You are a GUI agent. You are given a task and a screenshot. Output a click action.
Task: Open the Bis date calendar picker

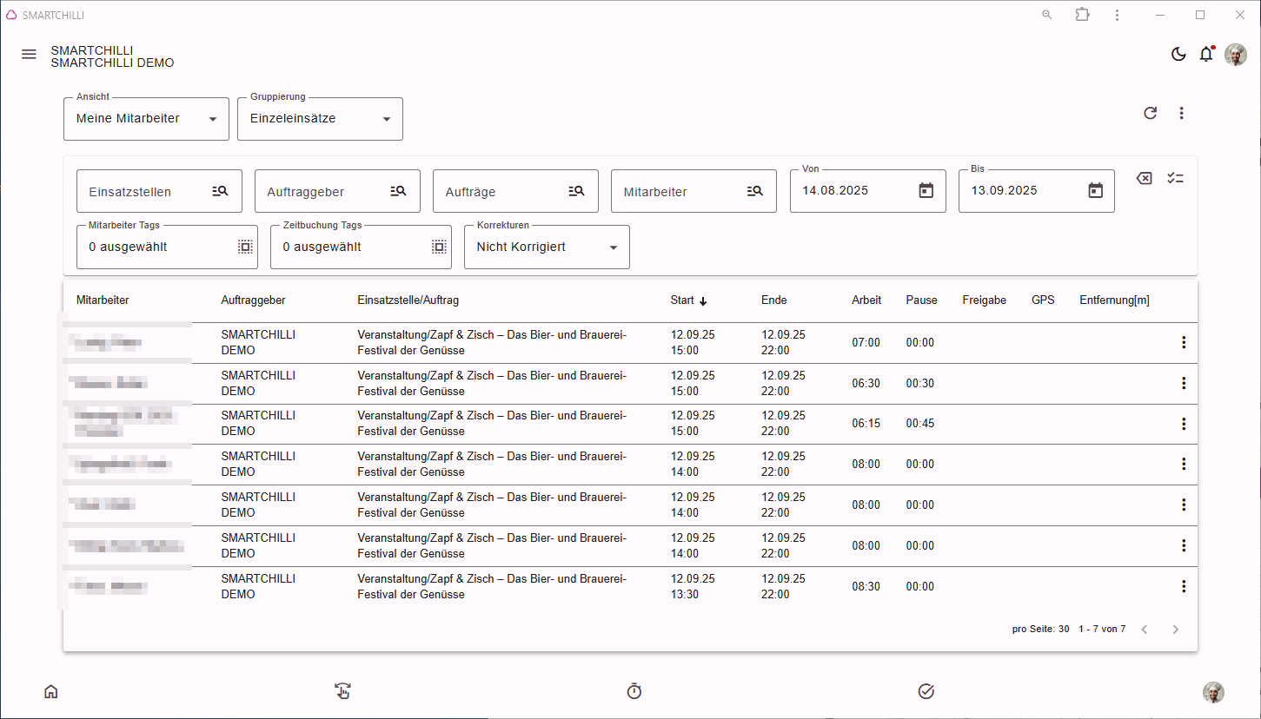click(x=1095, y=190)
